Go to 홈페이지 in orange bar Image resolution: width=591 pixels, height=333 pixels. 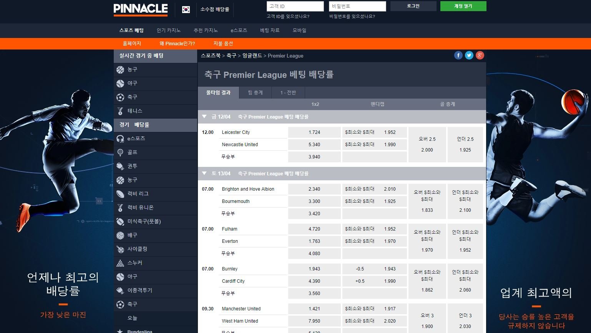[x=132, y=44]
